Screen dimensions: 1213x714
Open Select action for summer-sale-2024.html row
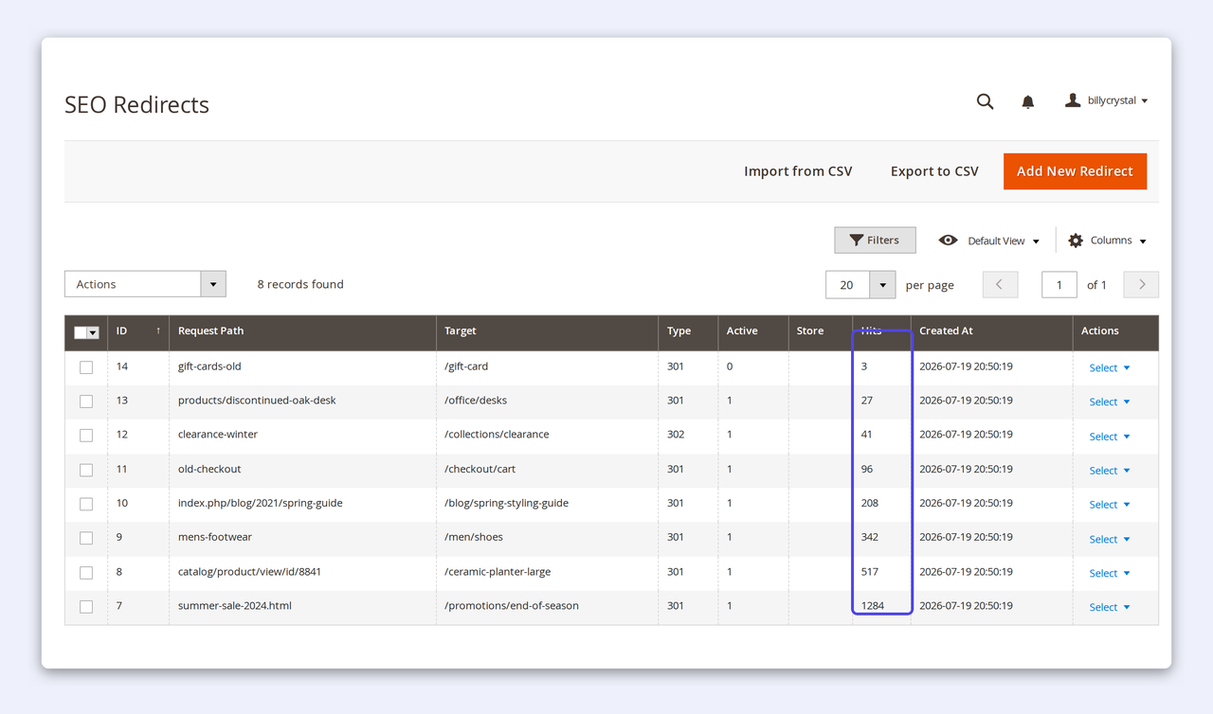point(1109,607)
